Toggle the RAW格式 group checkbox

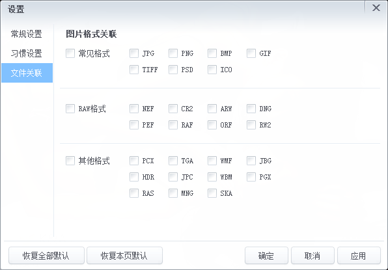click(70, 109)
